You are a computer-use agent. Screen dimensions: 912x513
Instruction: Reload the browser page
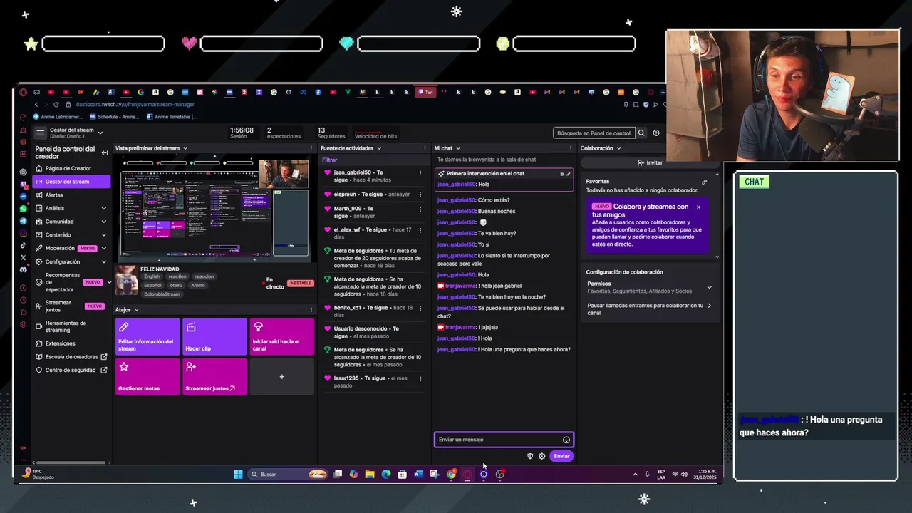pyautogui.click(x=56, y=104)
